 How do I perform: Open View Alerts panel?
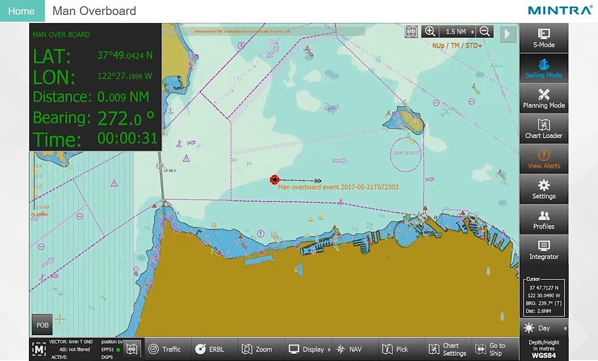pos(544,159)
